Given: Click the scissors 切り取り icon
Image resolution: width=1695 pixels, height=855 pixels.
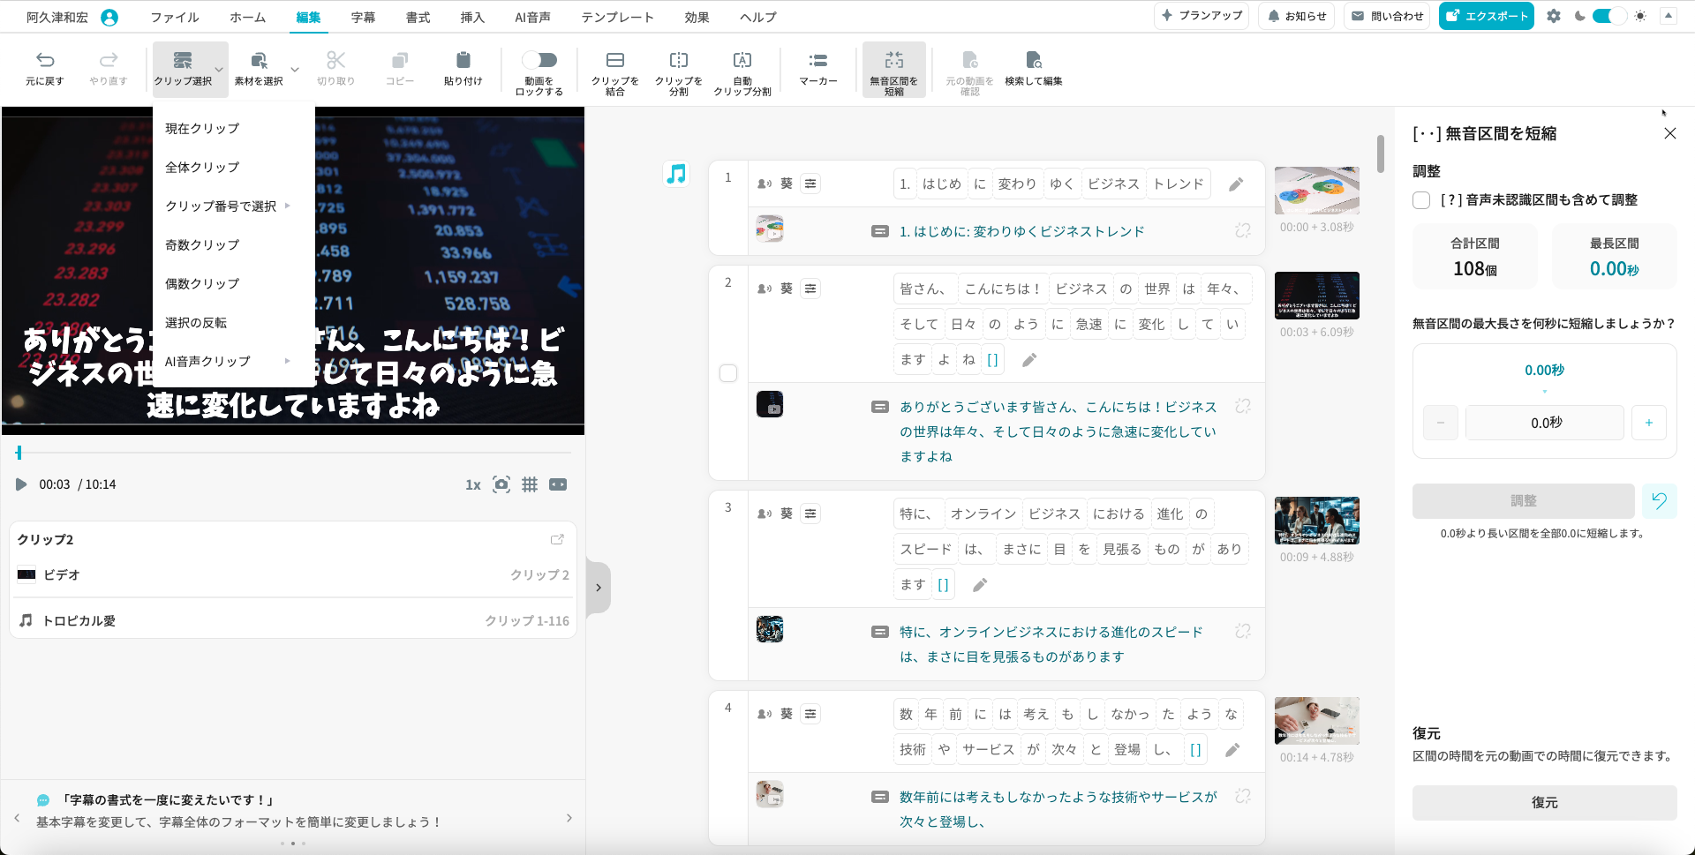Looking at the screenshot, I should click(x=335, y=60).
